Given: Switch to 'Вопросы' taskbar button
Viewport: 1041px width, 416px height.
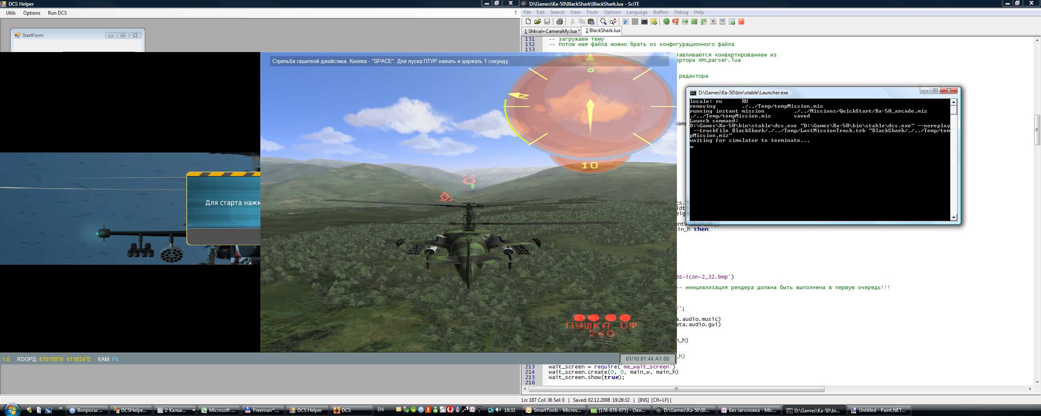Looking at the screenshot, I should point(87,410).
